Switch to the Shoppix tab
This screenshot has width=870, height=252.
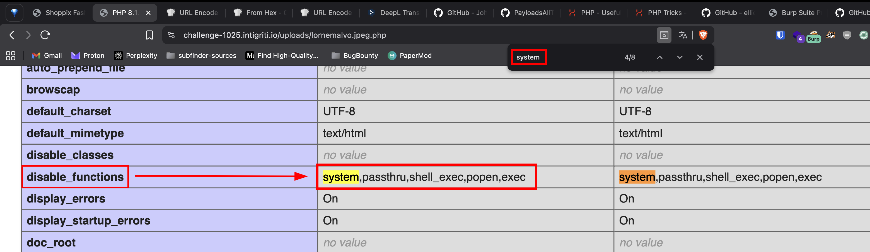click(59, 13)
